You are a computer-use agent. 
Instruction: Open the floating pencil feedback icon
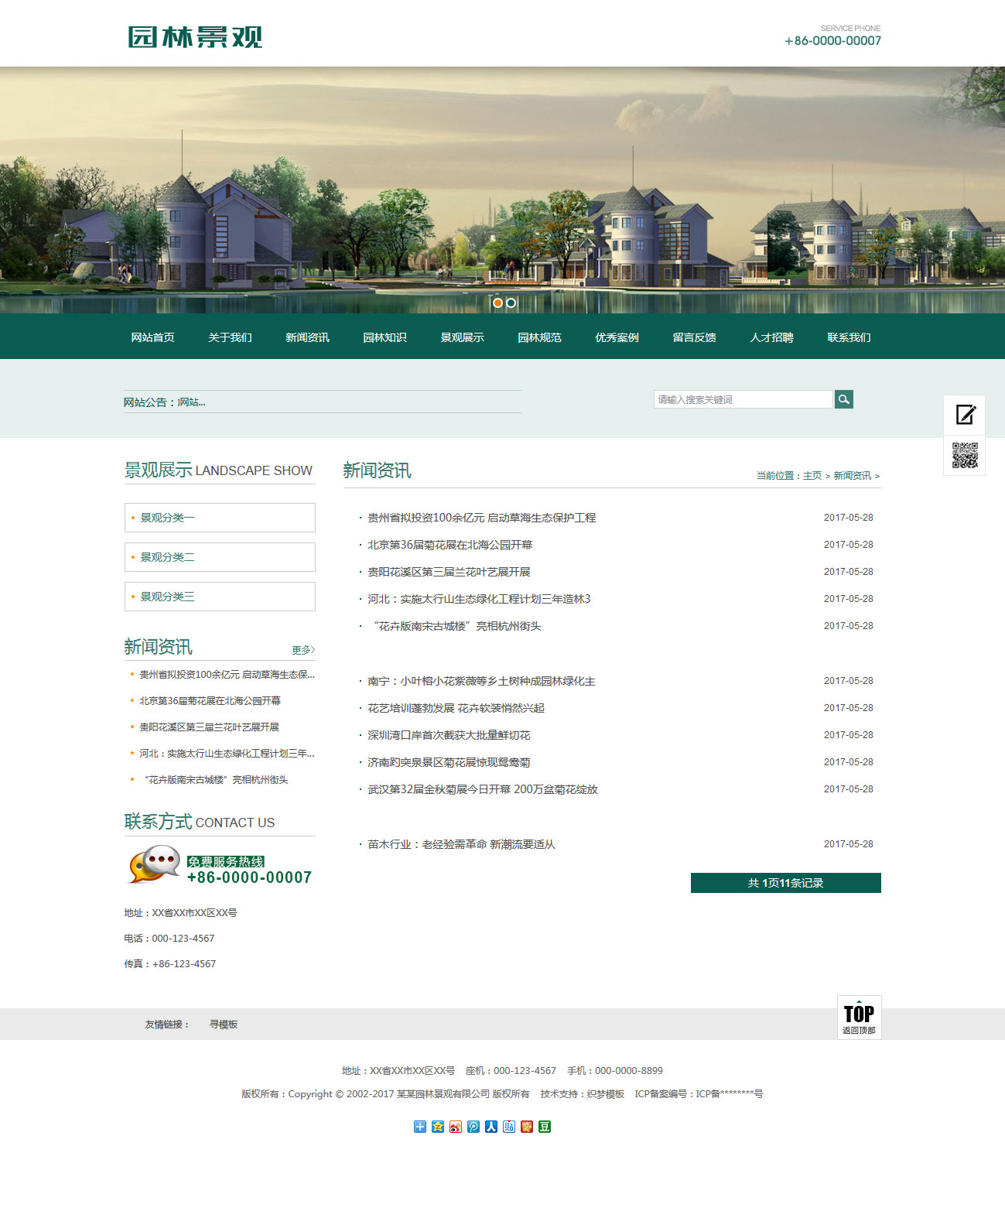click(965, 415)
